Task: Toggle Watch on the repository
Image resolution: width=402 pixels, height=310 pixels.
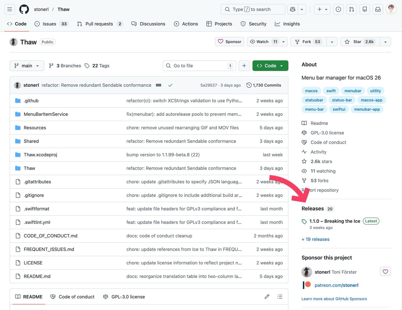Action: point(263,42)
